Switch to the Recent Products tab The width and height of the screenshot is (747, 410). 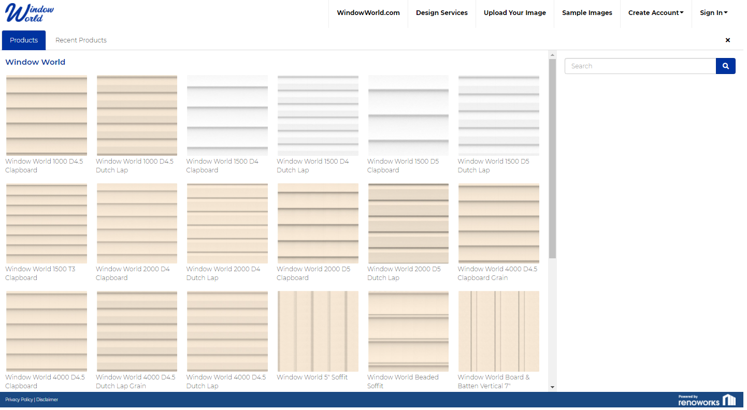pos(81,40)
